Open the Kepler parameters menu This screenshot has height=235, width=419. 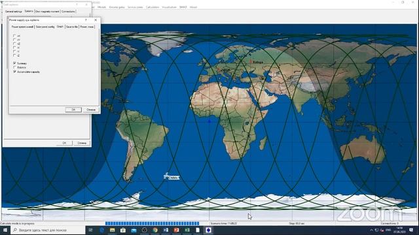117,7
